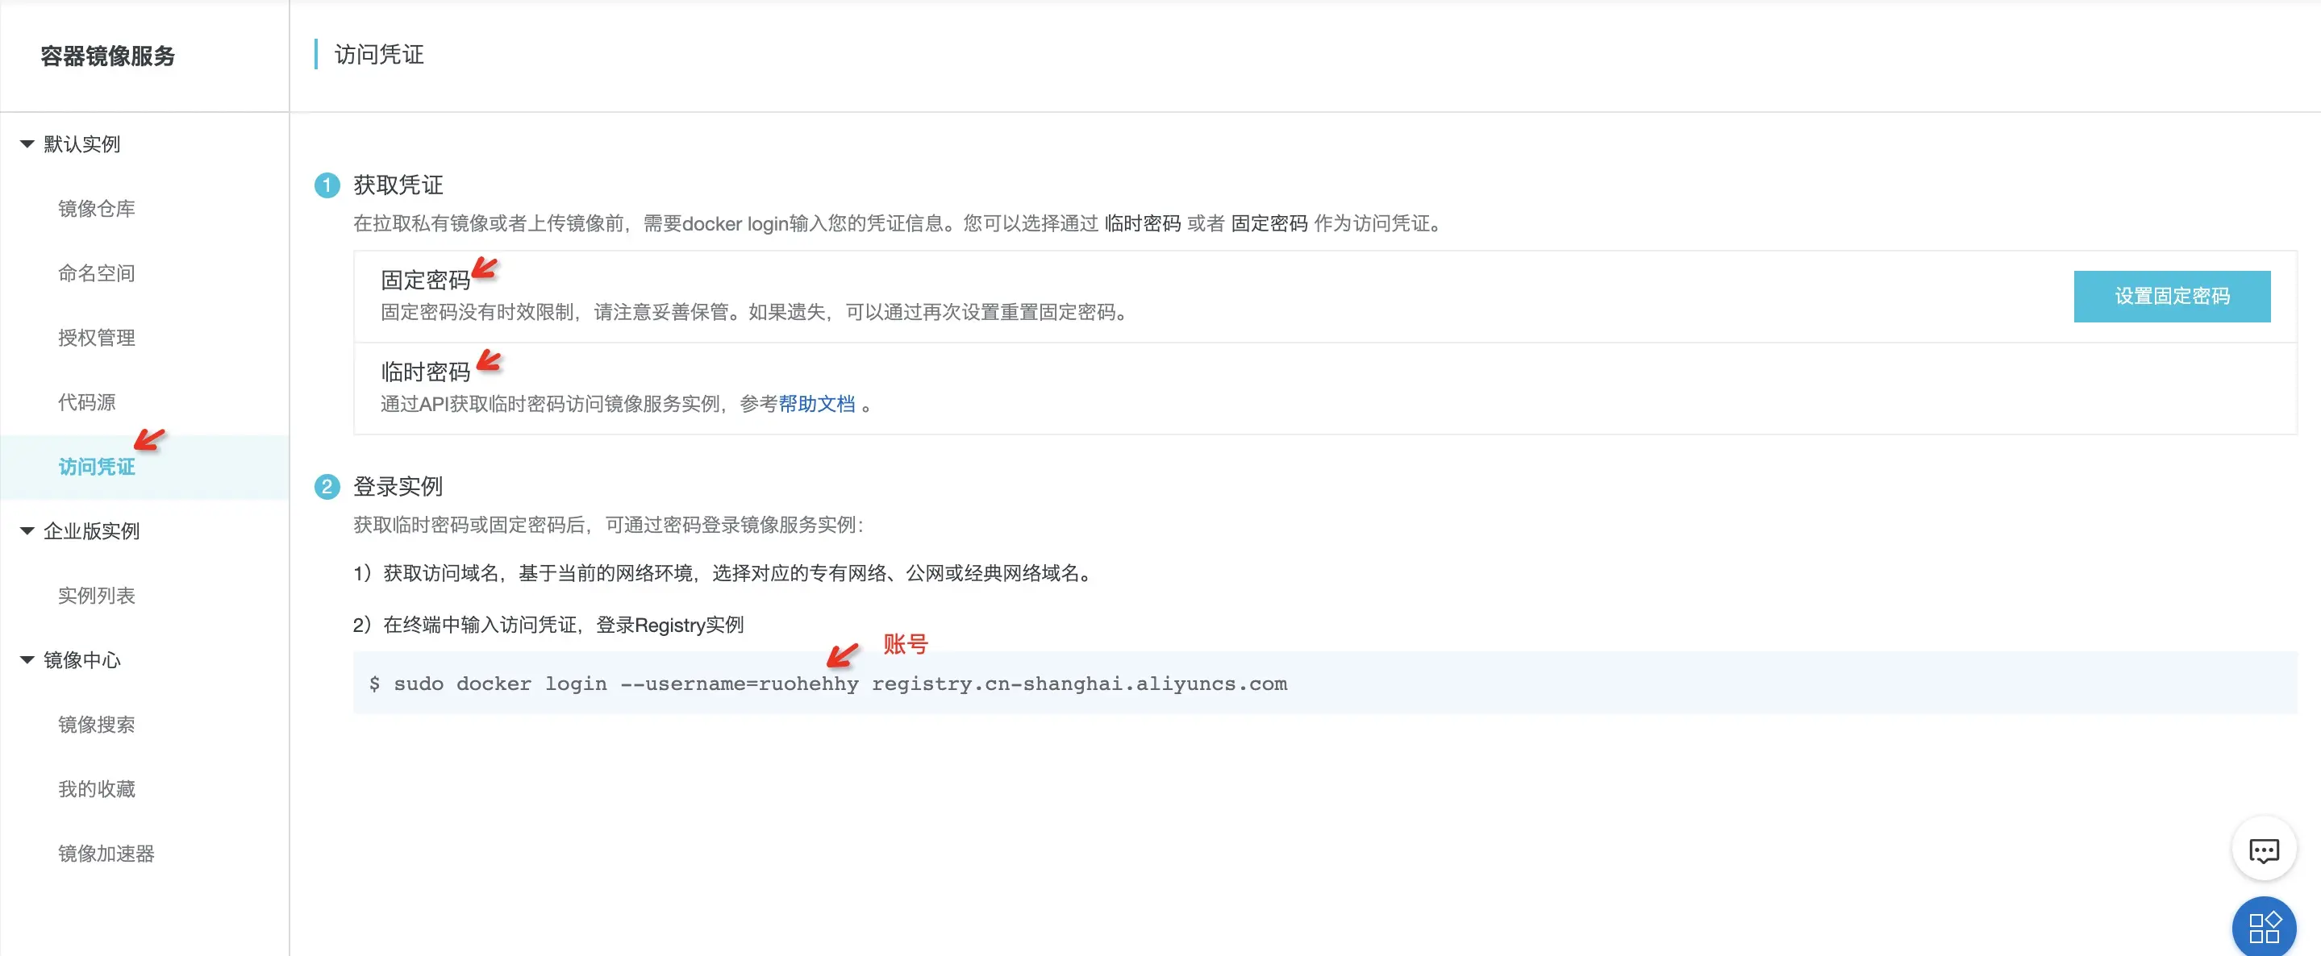Open 实例列表 under enterprise instances
This screenshot has height=956, width=2321.
[97, 596]
